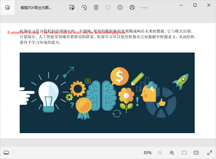
Task: Delete the image using trash icon
Action: coord(96,8)
